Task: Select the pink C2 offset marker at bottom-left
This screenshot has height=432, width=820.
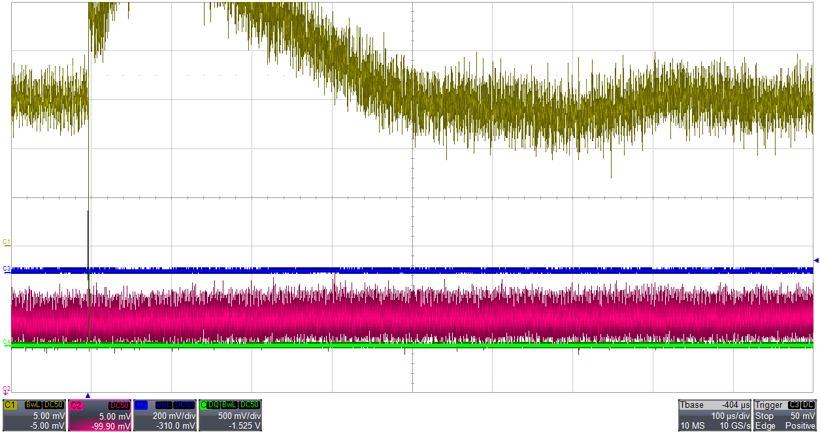Action: pyautogui.click(x=6, y=390)
